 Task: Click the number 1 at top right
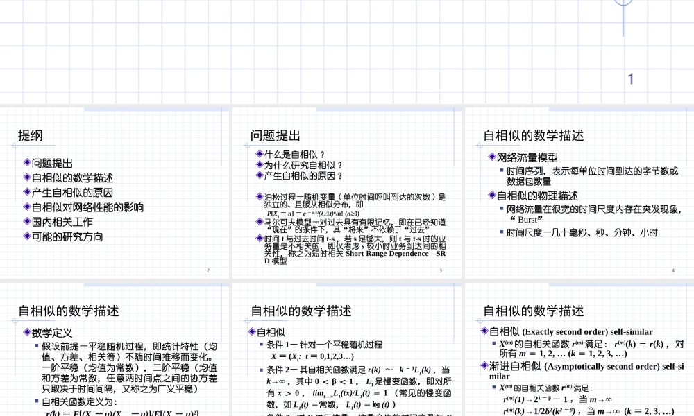click(x=629, y=78)
